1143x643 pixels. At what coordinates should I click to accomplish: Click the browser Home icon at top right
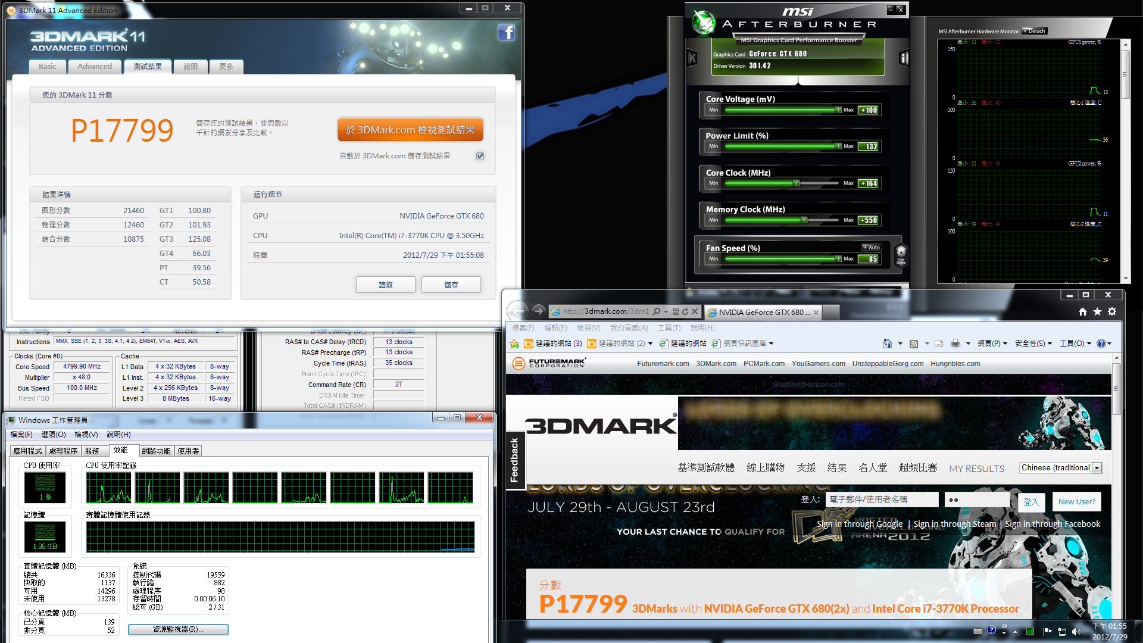(1082, 311)
